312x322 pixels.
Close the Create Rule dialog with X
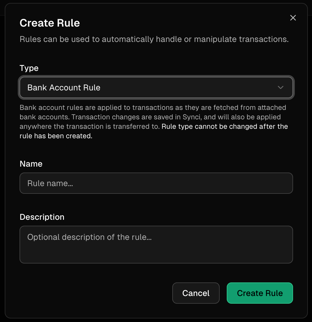(293, 18)
